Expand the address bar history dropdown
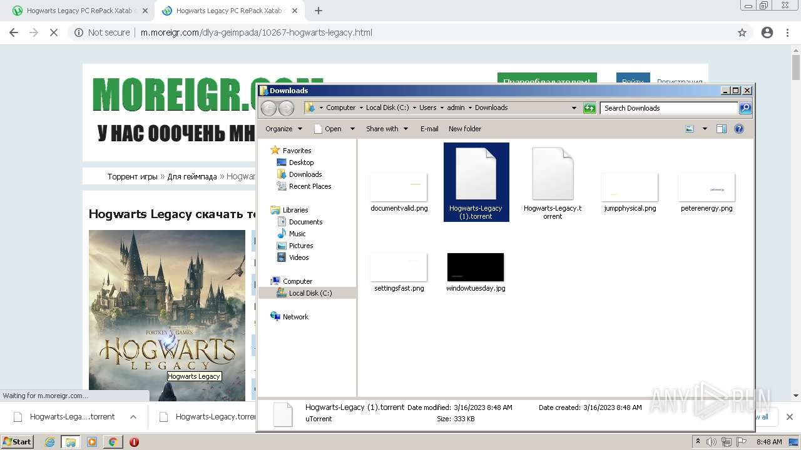The image size is (801, 450). (574, 108)
